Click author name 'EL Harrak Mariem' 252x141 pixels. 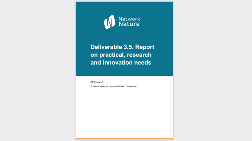click(x=98, y=86)
